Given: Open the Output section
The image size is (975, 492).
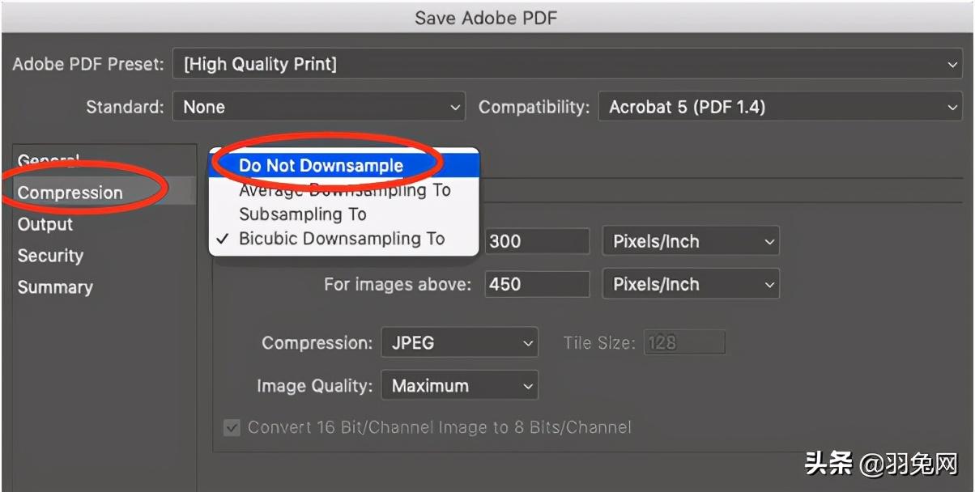Looking at the screenshot, I should [45, 224].
